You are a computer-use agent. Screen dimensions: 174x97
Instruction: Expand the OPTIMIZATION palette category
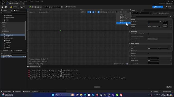click(1, 31)
